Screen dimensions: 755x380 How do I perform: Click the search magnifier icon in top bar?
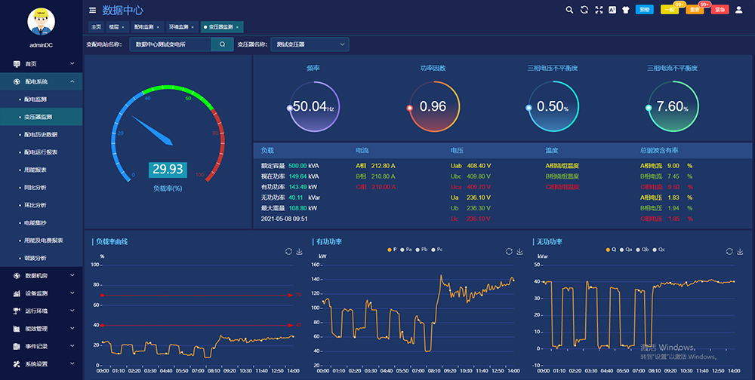tap(569, 10)
